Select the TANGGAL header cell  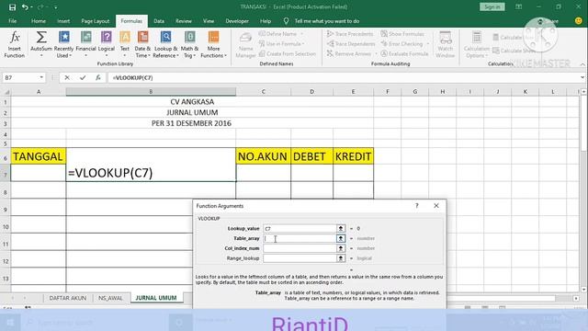pyautogui.click(x=39, y=156)
